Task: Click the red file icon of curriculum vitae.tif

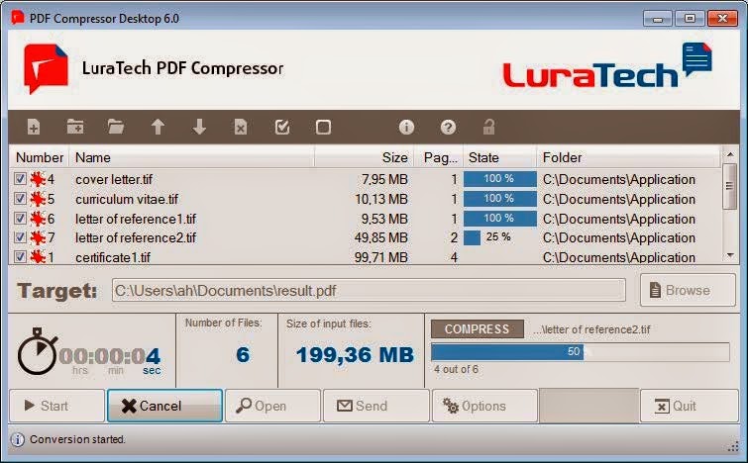Action: pyautogui.click(x=38, y=199)
